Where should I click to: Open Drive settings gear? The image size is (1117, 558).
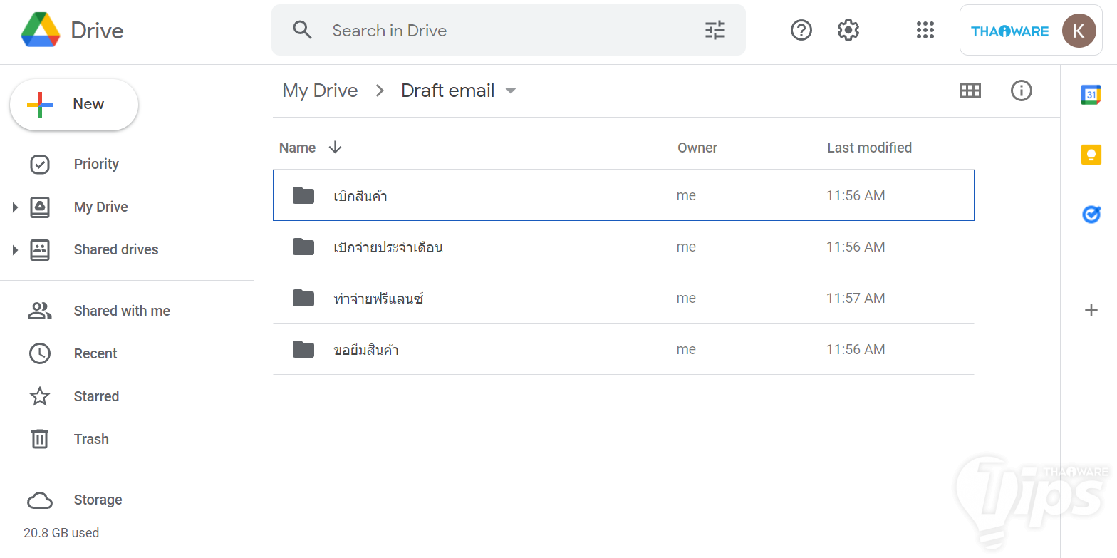coord(848,30)
